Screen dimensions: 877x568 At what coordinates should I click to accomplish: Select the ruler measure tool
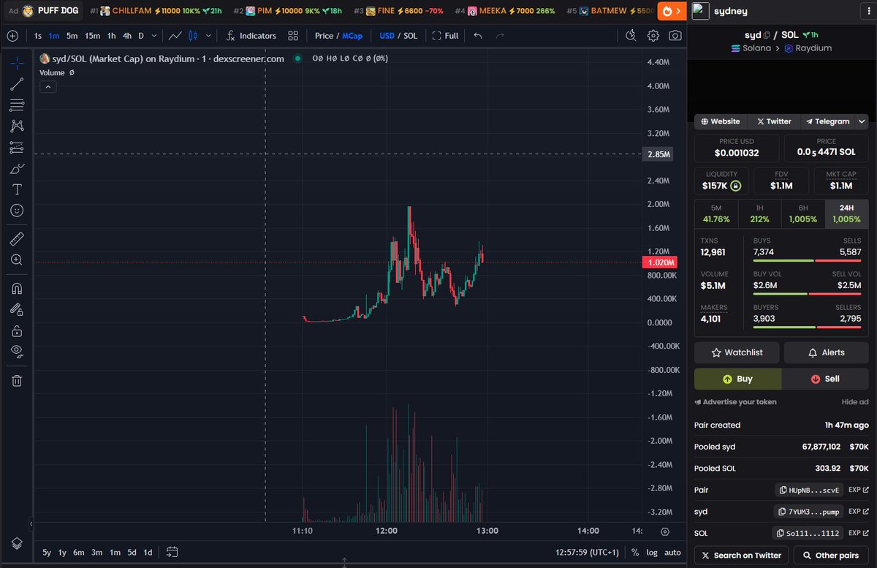16,238
